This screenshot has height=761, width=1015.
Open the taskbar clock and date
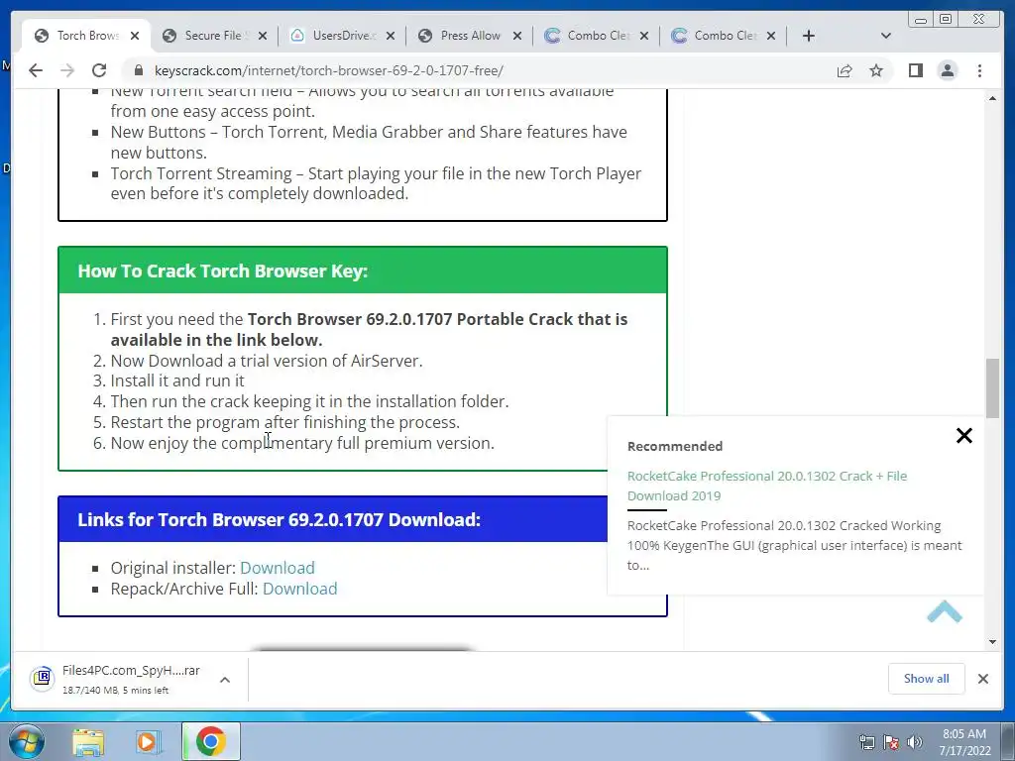[964, 742]
